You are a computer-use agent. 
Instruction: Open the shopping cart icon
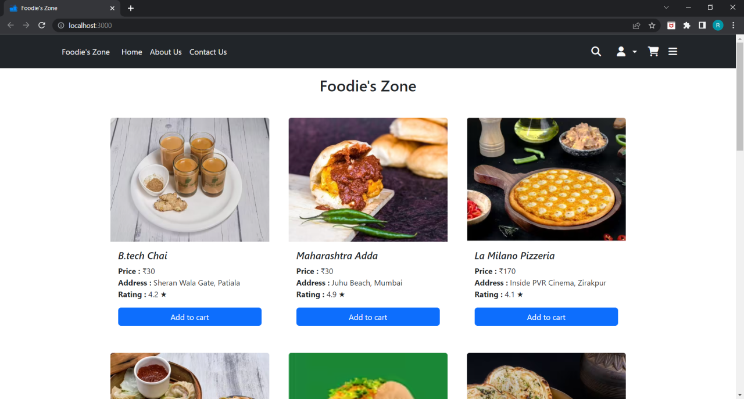(653, 51)
